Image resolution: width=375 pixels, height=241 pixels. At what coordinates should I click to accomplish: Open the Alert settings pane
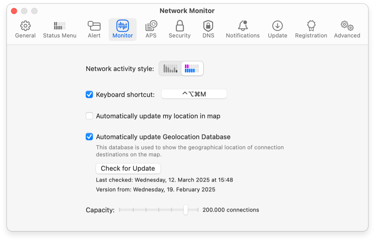point(94,30)
